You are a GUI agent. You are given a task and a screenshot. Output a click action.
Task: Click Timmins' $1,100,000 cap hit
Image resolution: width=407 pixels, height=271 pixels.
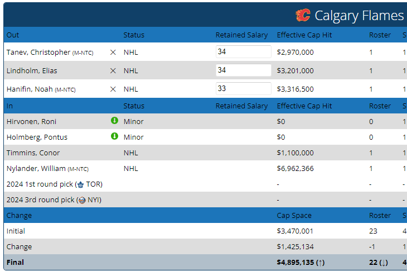[295, 153]
